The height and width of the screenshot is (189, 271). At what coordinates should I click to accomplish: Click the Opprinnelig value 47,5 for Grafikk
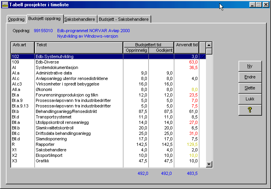(x=143, y=161)
